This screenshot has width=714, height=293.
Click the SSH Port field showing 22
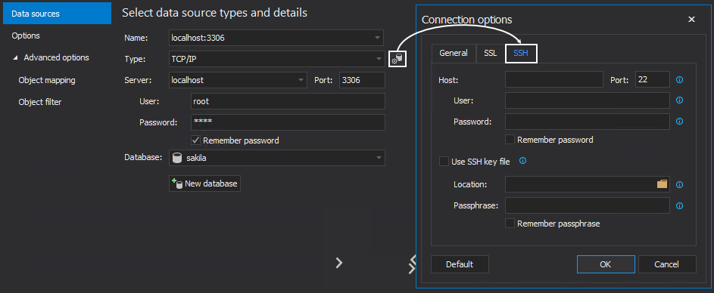[x=653, y=79]
